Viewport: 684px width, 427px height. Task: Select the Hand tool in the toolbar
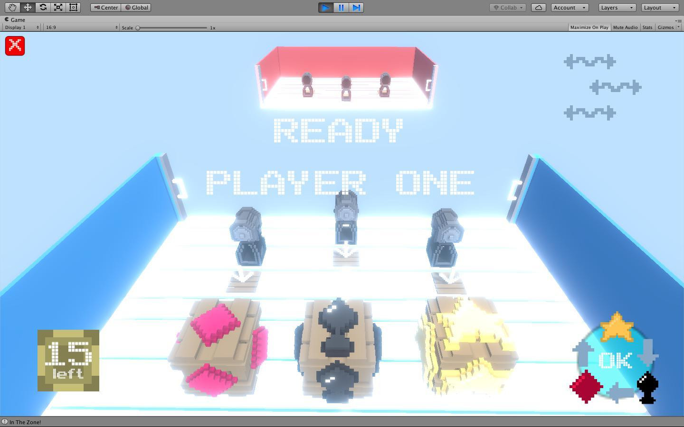[x=12, y=8]
